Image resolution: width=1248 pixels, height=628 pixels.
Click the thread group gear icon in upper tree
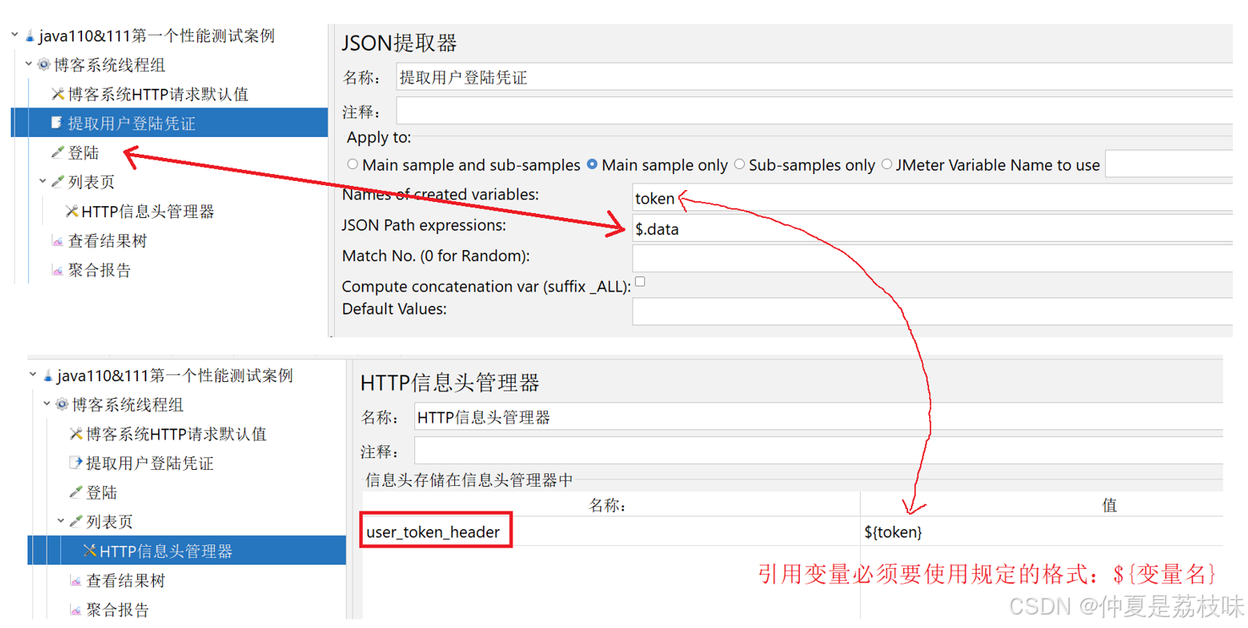pyautogui.click(x=44, y=65)
